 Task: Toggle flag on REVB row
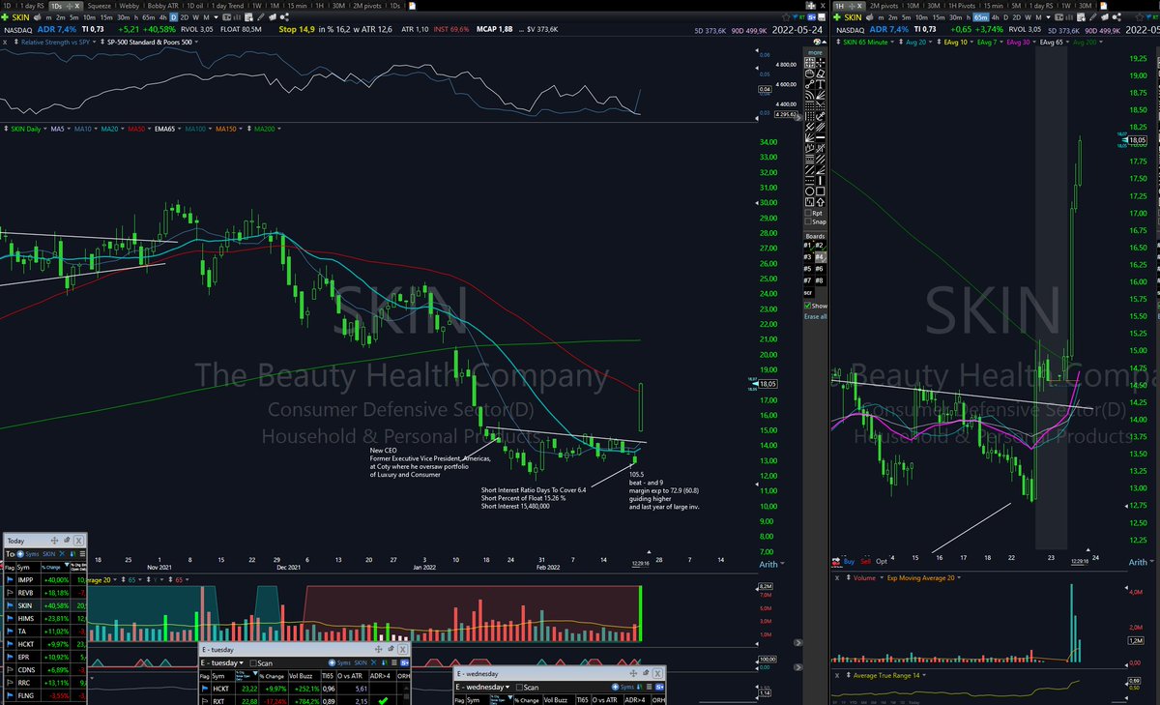tap(10, 593)
